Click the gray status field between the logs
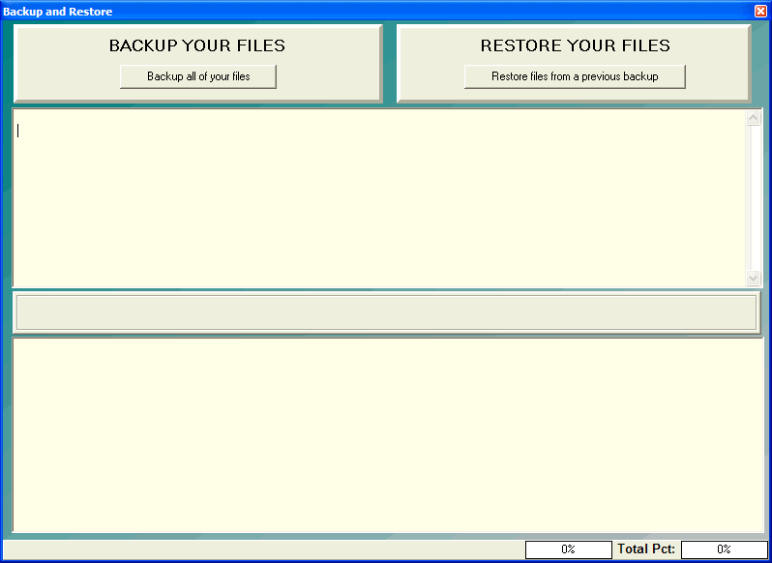The image size is (772, 563). (387, 312)
